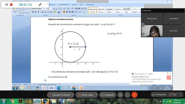The height and width of the screenshot is (104, 185).
Task: Stop the recording with the red square
Action: (11, 5)
